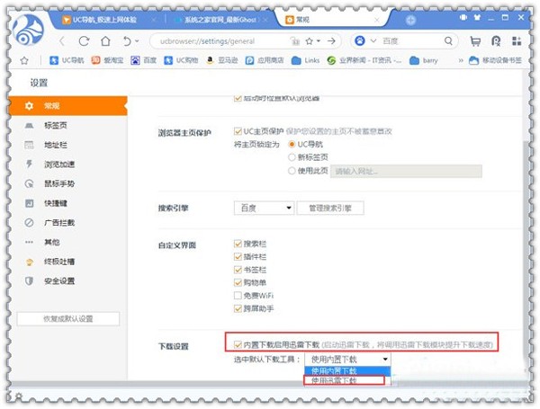Open 爱淘宝 bookmark
Screen dimensions: 540x409
pyautogui.click(x=107, y=60)
